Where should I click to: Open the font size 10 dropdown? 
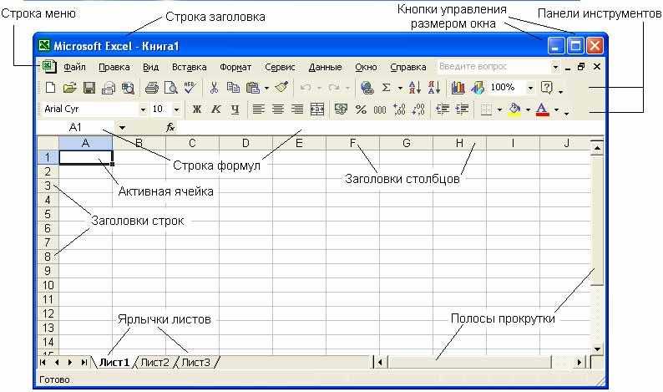click(x=177, y=109)
